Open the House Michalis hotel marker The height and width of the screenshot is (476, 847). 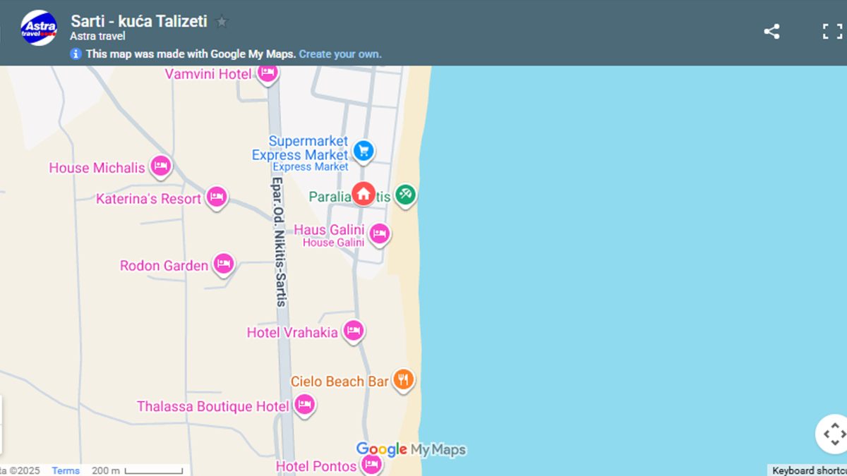coord(161,166)
